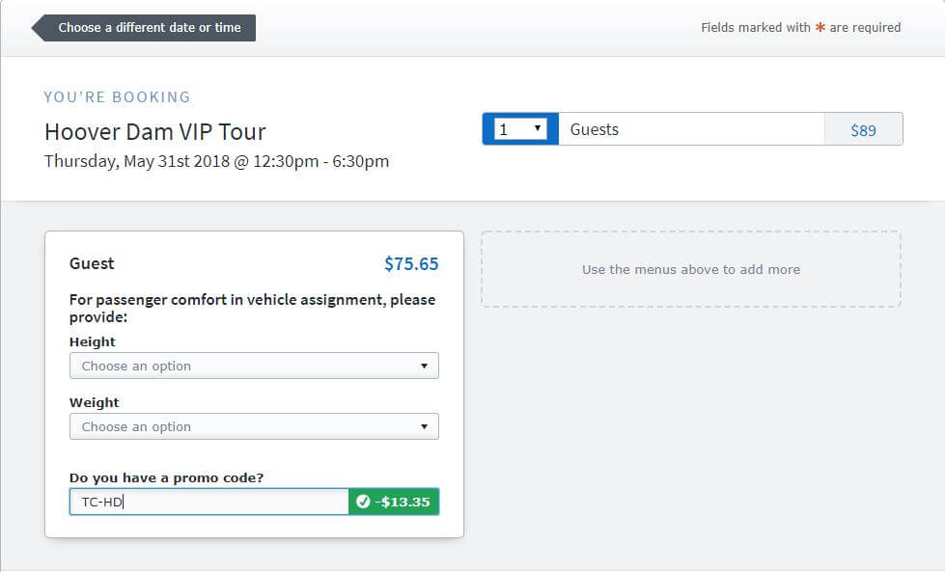Click the $89 guest price label

point(863,130)
